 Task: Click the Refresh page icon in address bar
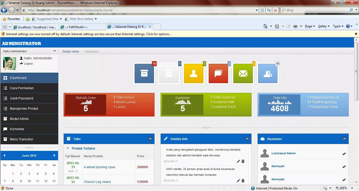269,10
